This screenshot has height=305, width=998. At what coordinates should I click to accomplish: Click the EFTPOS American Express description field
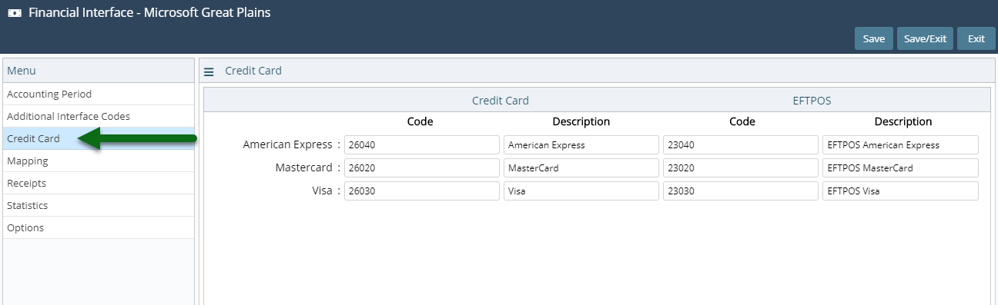point(900,144)
